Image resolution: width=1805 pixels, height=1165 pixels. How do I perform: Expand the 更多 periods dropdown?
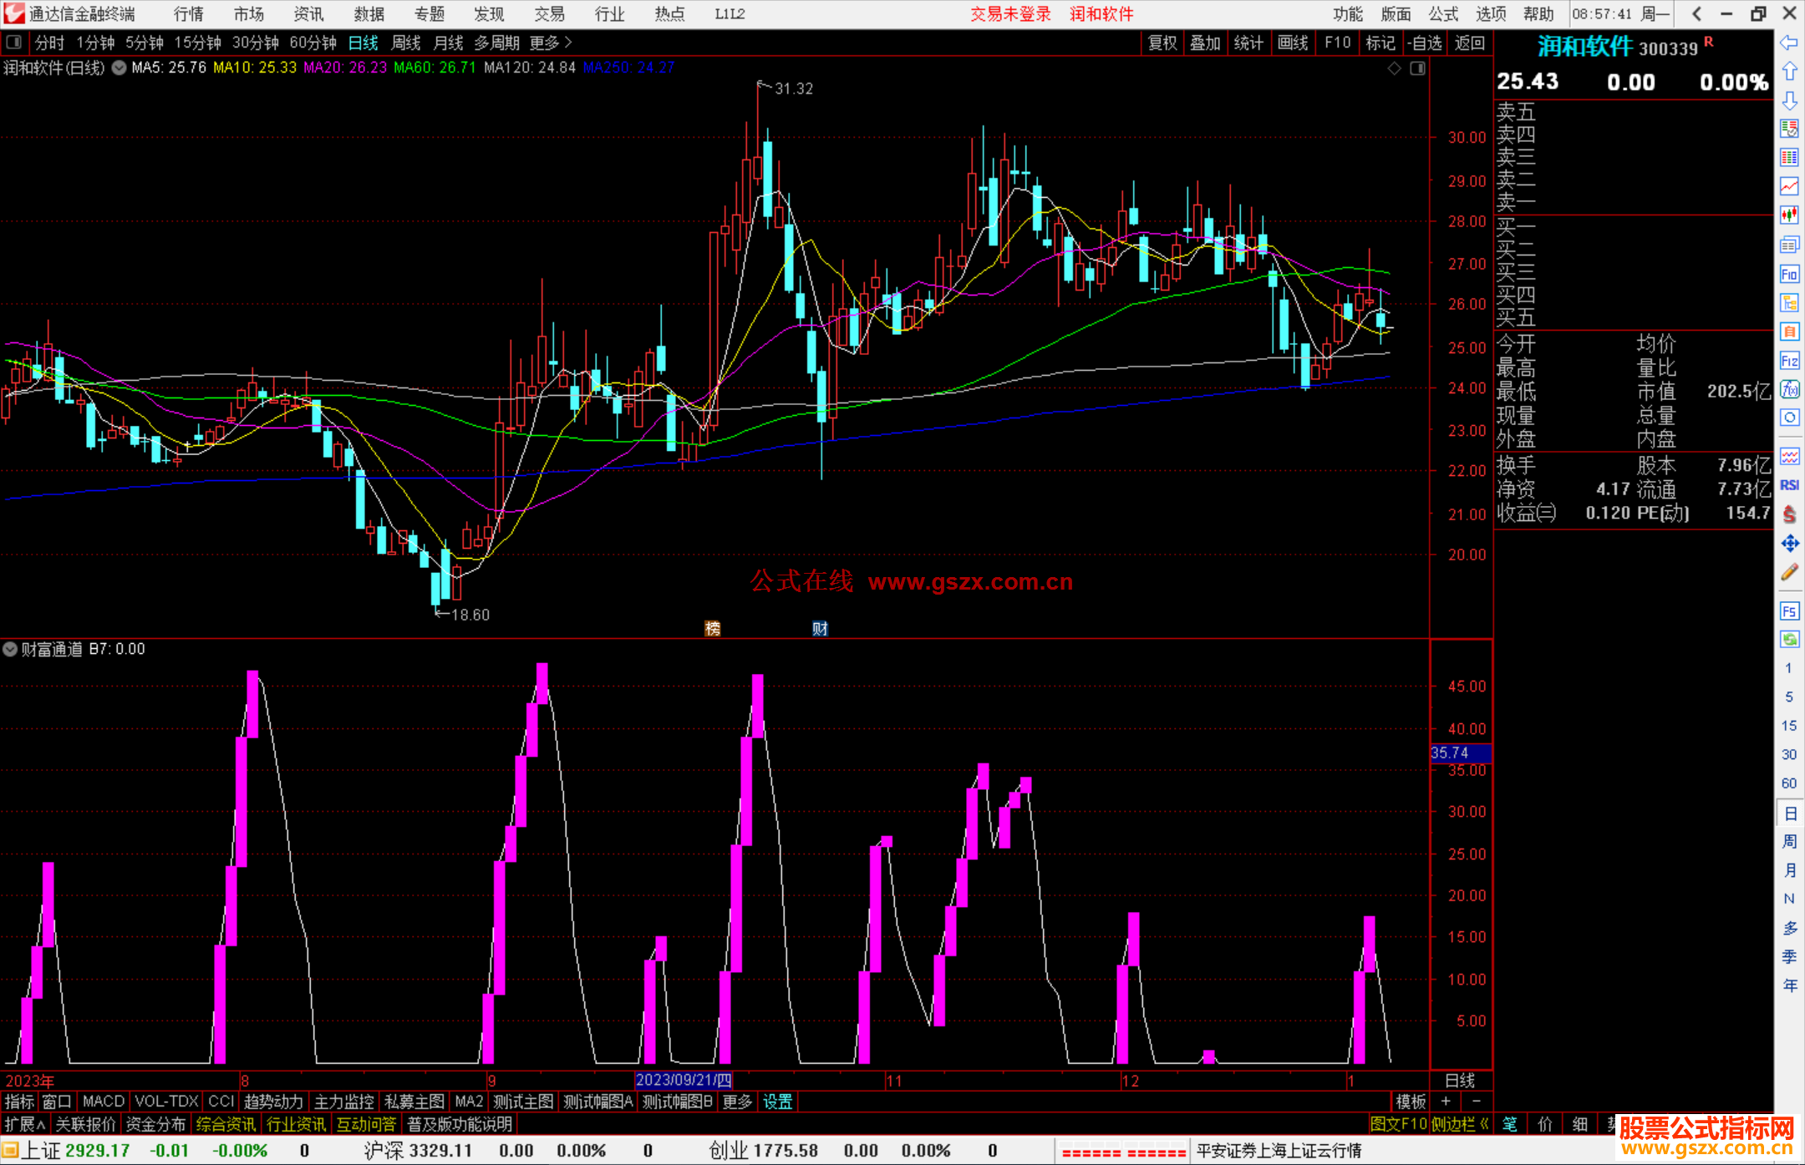pos(551,43)
